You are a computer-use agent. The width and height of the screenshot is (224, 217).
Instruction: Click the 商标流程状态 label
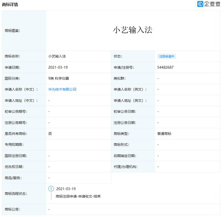click(x=16, y=194)
